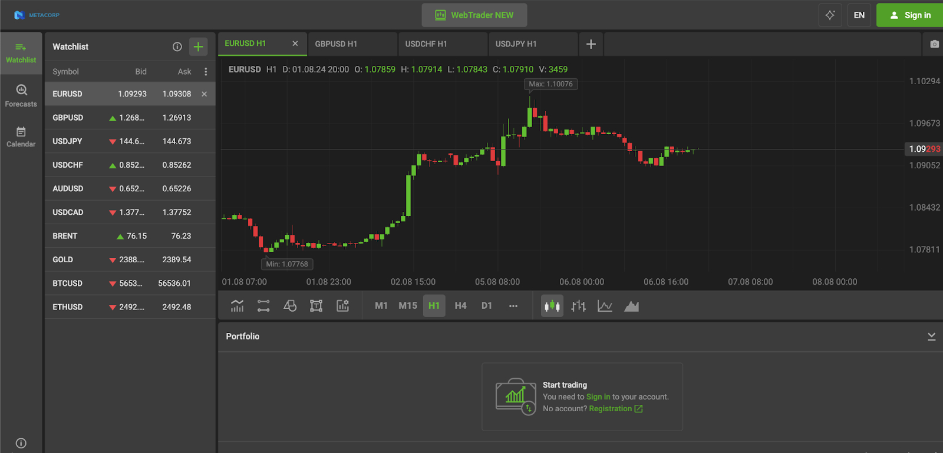Select the M1 timeframe
Screen dimensions: 943x453
[381, 306]
